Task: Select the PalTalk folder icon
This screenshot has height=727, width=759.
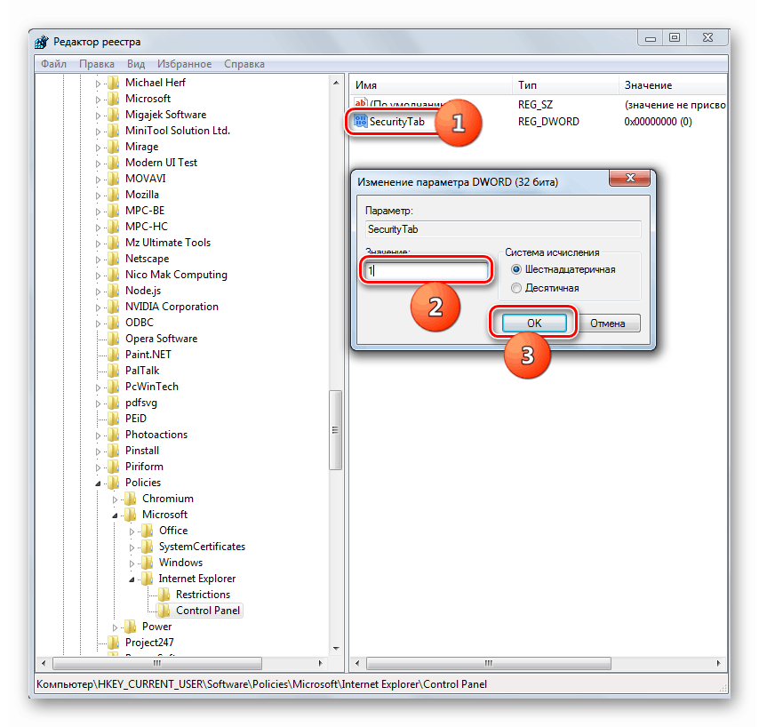Action: pos(113,371)
